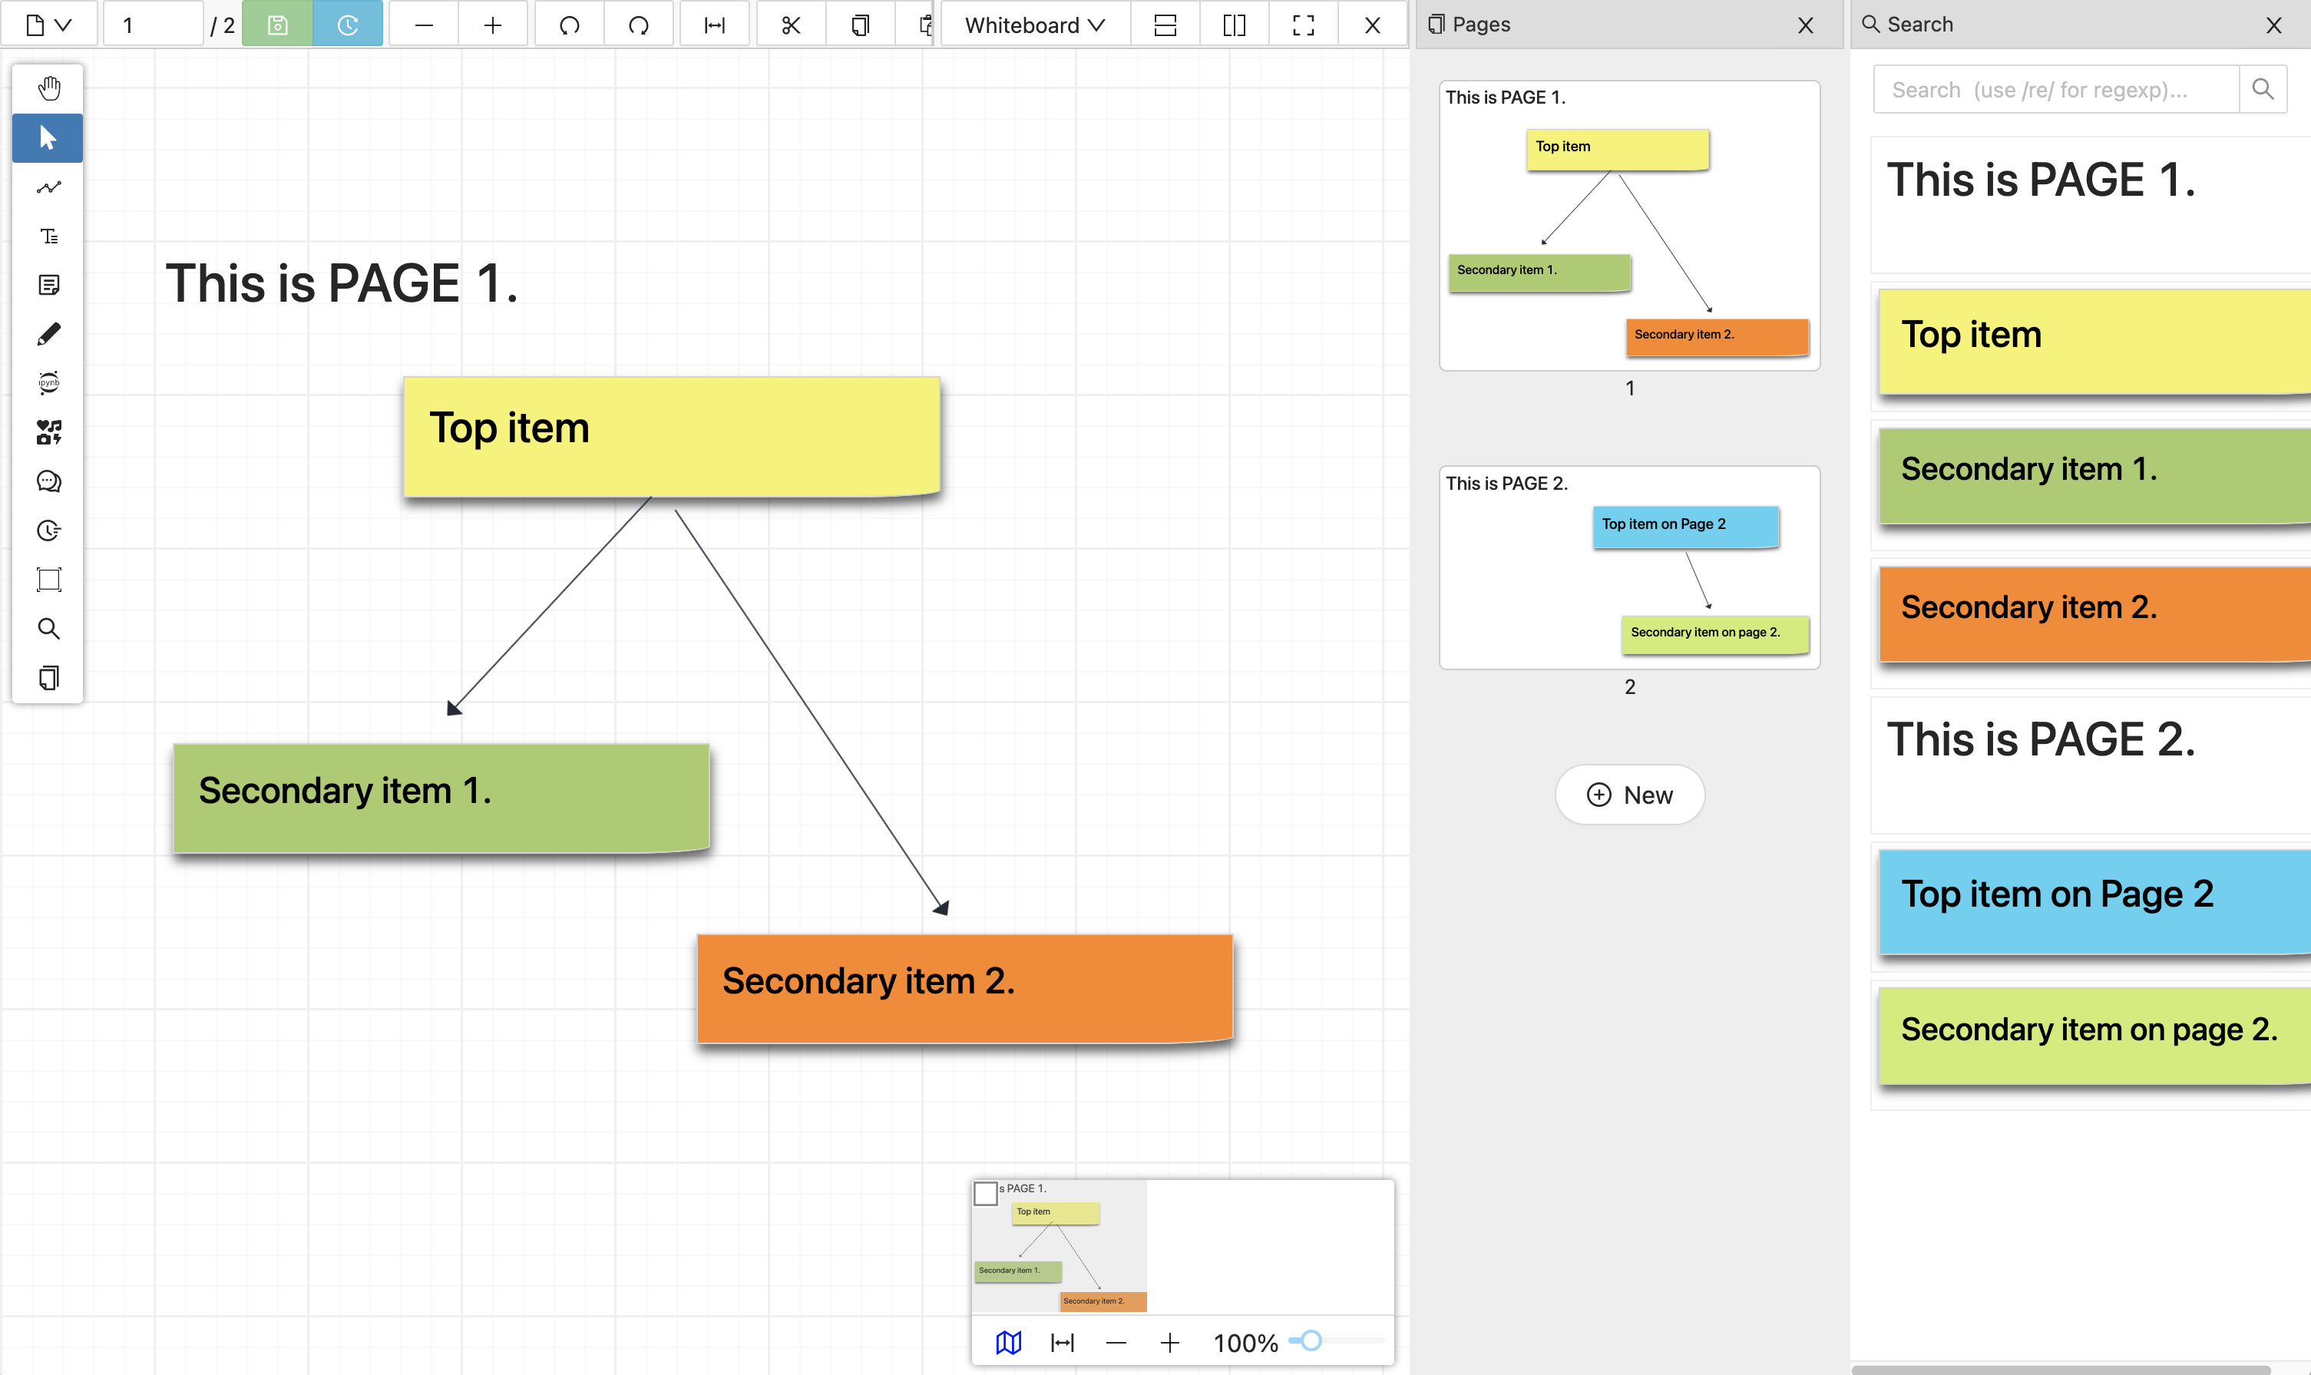Adjust the 100% zoom slider
The height and width of the screenshot is (1375, 2311).
[1311, 1340]
